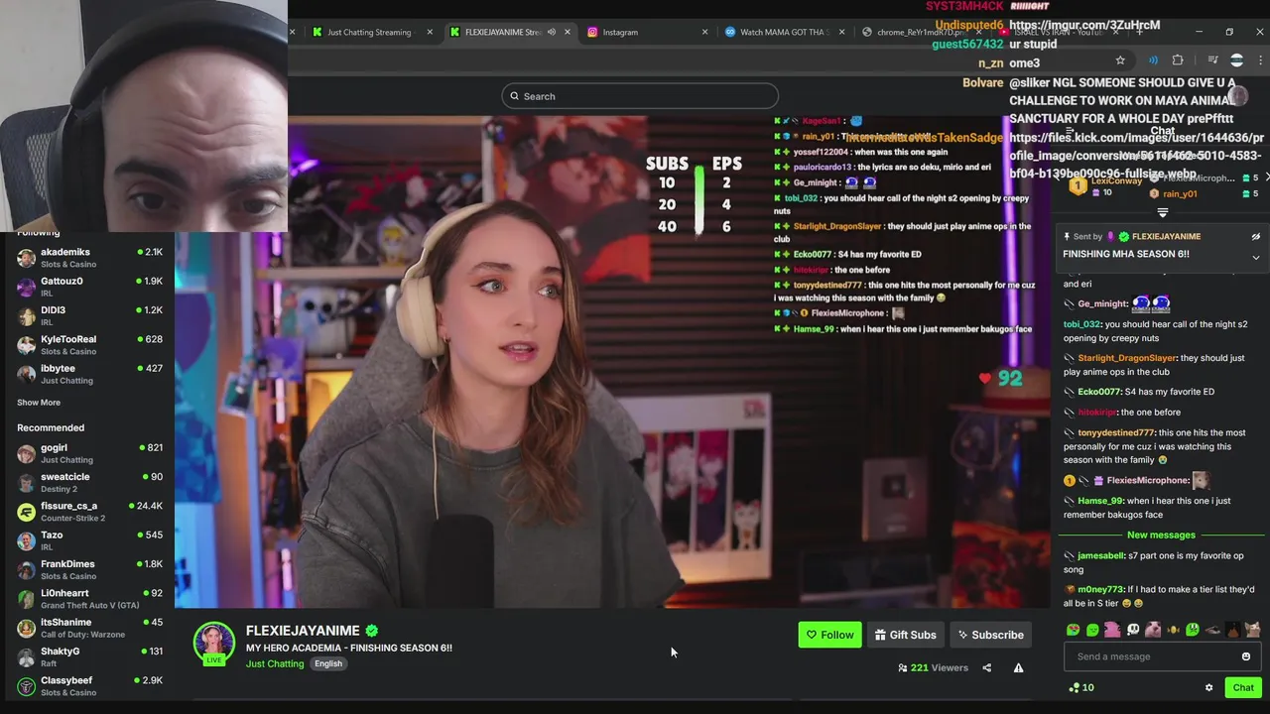Click the Kick search field
The image size is (1270, 714).
640,96
